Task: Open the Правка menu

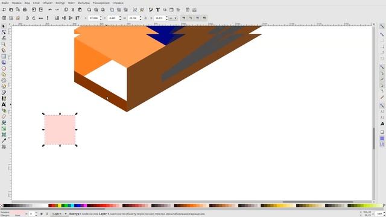Action: (16, 3)
